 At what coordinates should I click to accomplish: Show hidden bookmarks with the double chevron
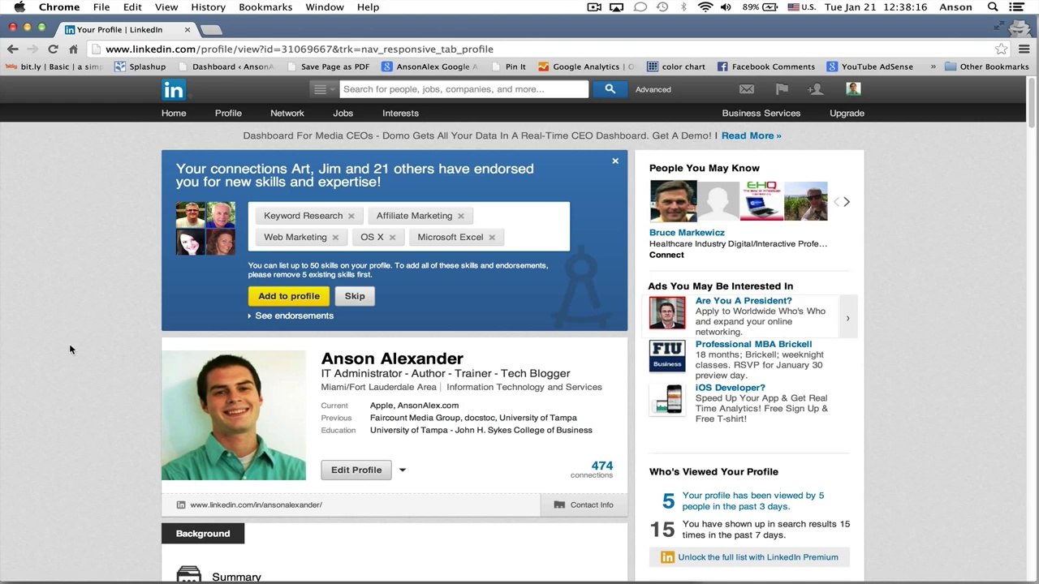tap(933, 67)
